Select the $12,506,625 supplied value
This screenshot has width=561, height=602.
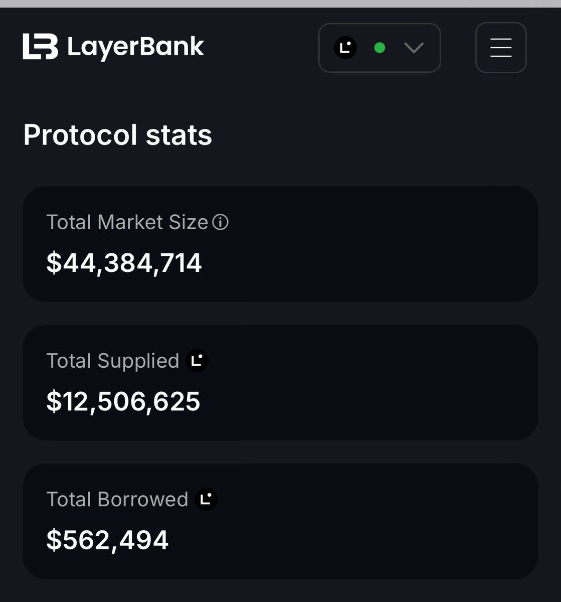pyautogui.click(x=123, y=401)
